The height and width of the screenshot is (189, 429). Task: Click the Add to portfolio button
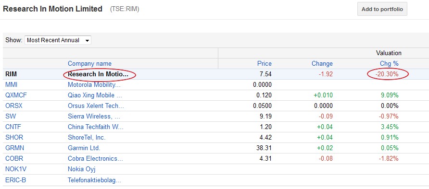pos(382,9)
